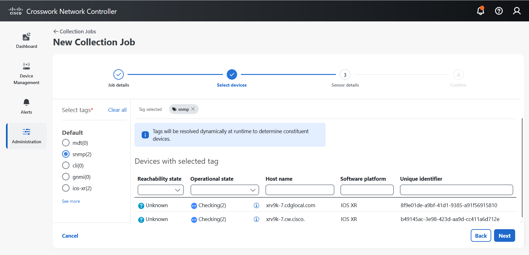Click info icon for xrv9k-7.cw.cisco. row

point(256,219)
